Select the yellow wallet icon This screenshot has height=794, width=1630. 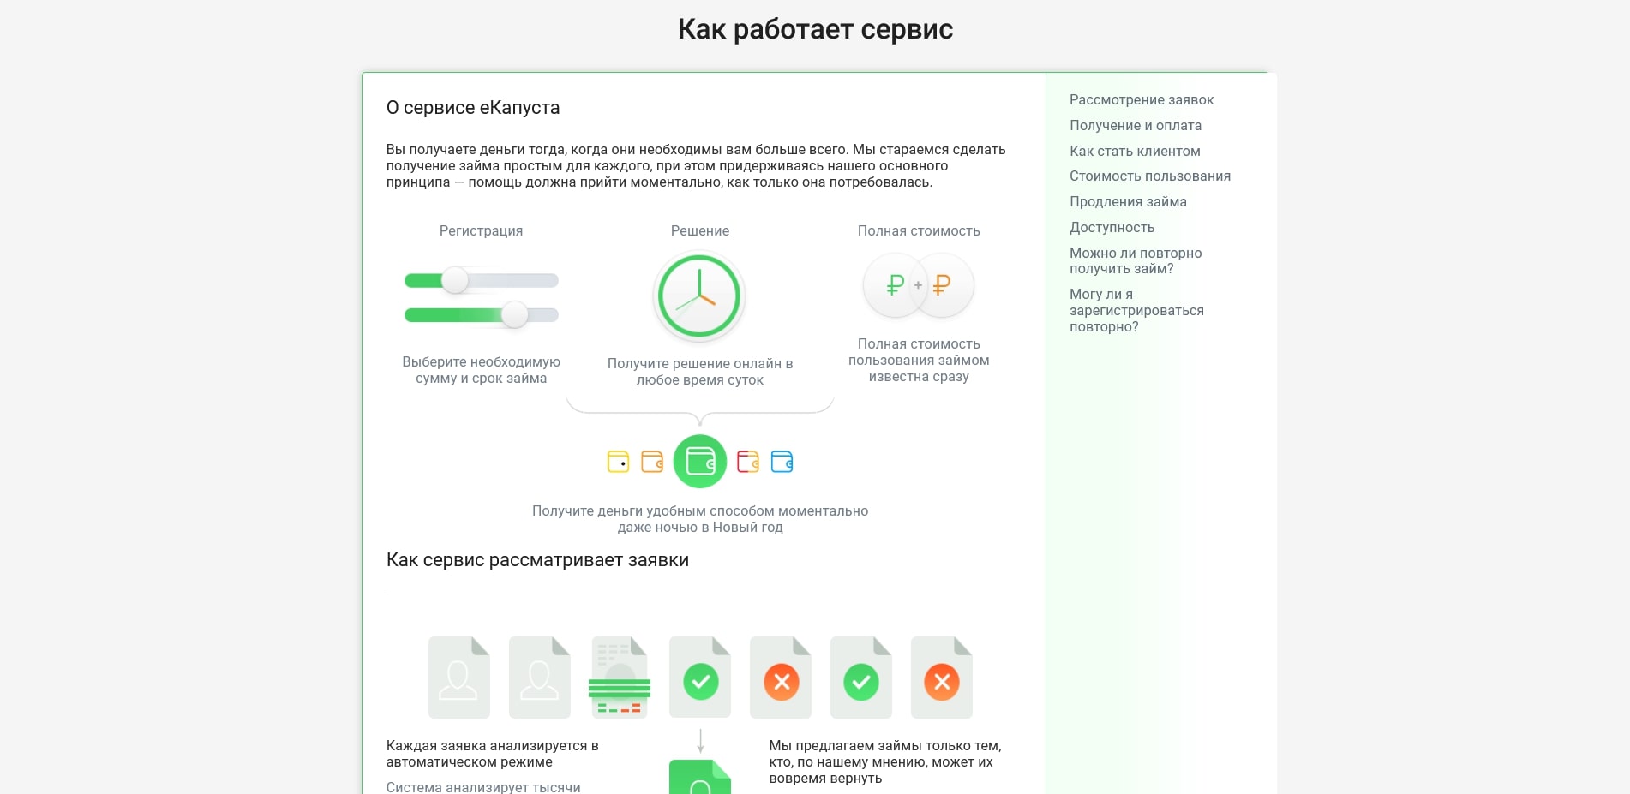pyautogui.click(x=618, y=462)
